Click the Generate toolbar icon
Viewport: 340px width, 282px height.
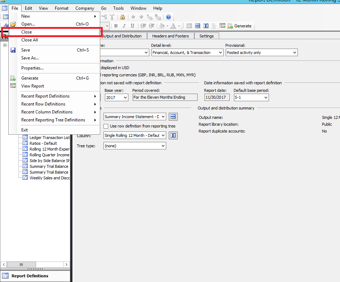[231, 26]
